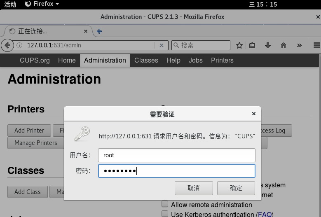Select the Administration tab

tap(105, 61)
